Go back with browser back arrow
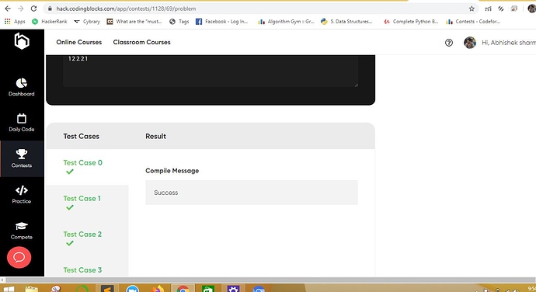 click(x=8, y=9)
